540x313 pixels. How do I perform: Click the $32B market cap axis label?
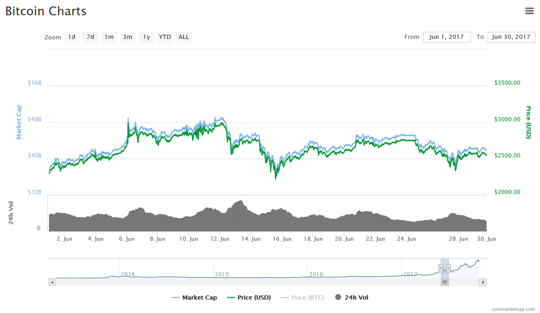(x=34, y=192)
